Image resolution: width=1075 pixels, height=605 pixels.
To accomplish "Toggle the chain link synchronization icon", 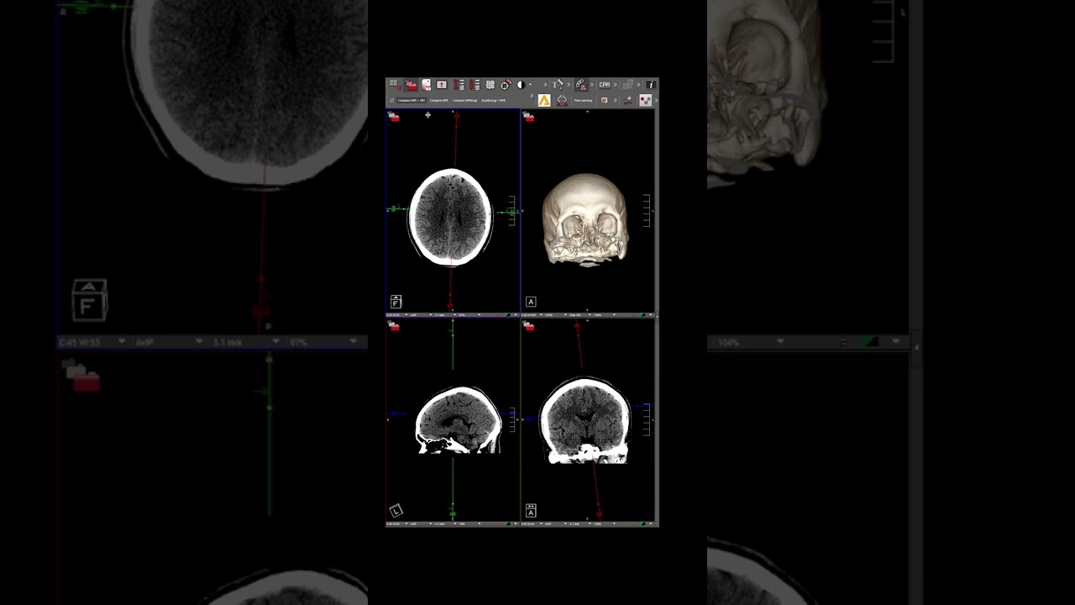I will click(580, 85).
